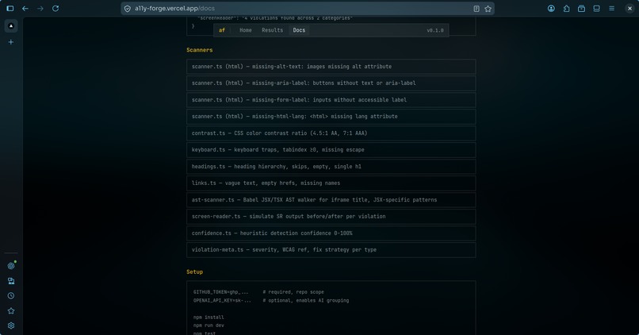Open the sidebar gear icon with green dot
Viewport: 639px width, 335px height.
point(11,266)
